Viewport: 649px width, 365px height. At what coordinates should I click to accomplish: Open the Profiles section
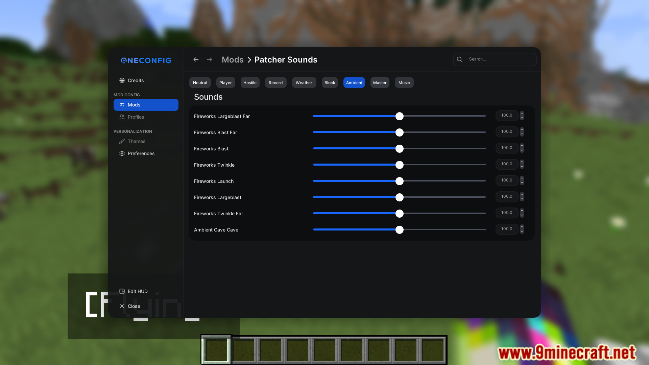point(146,117)
